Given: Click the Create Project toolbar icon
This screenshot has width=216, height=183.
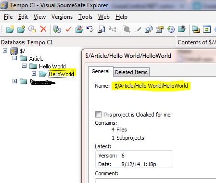Looking at the screenshot, I should (x=10, y=29).
